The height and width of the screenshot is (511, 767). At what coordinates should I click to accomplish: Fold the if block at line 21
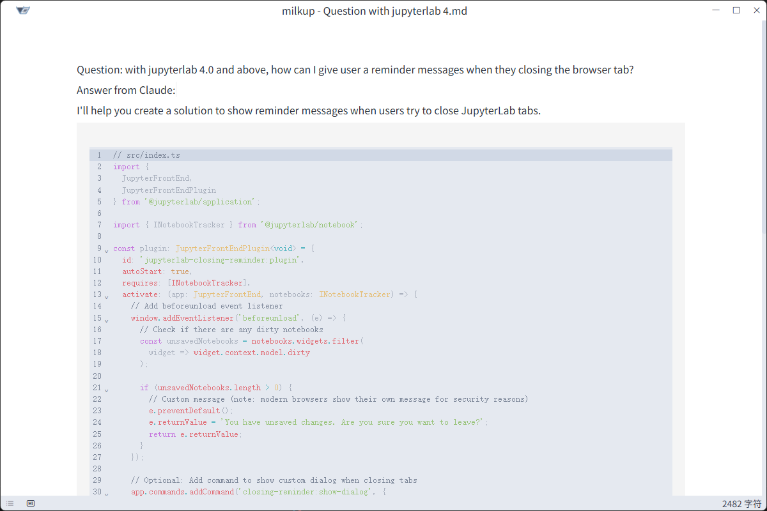click(x=107, y=389)
